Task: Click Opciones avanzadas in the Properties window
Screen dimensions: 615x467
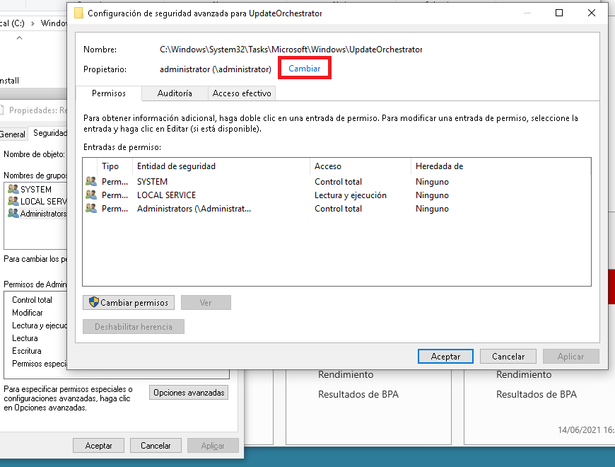Action: click(189, 393)
